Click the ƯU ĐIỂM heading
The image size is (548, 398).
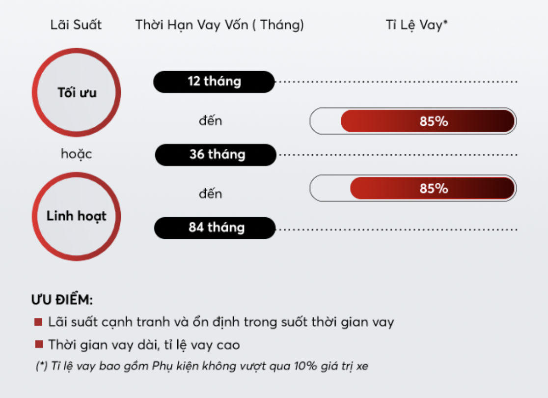click(62, 299)
